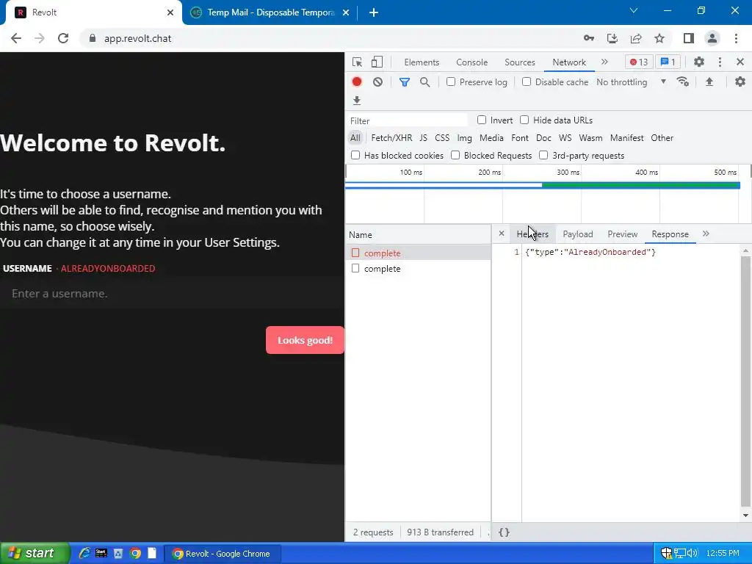Viewport: 752px width, 564px height.
Task: Open a new browser tab
Action: coord(374,12)
